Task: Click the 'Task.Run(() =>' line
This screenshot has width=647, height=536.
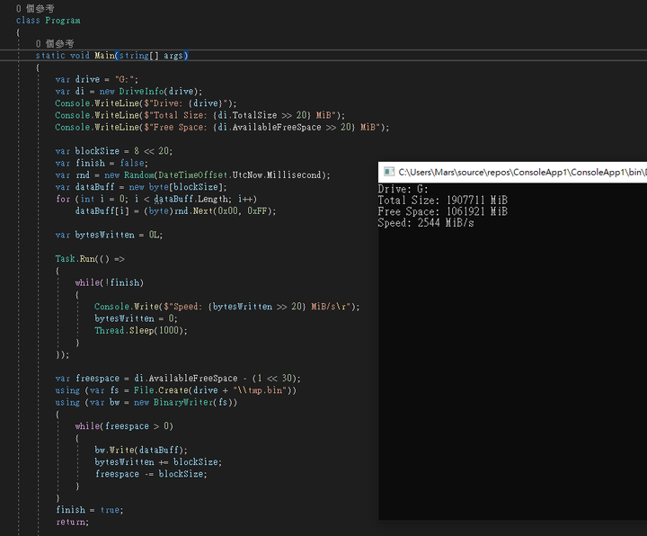Action: (x=90, y=259)
